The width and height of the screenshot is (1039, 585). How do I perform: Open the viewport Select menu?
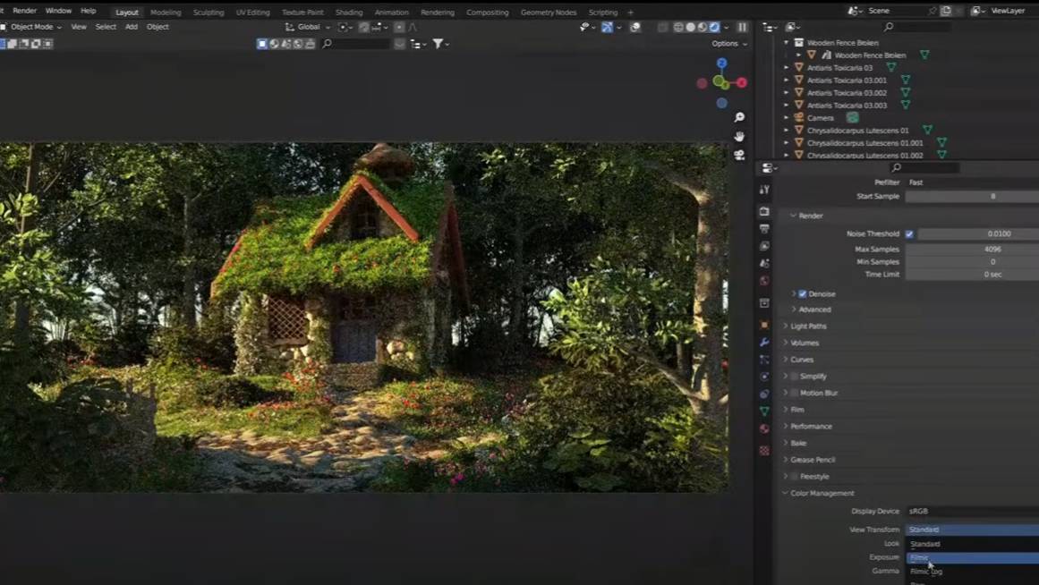[x=106, y=27]
